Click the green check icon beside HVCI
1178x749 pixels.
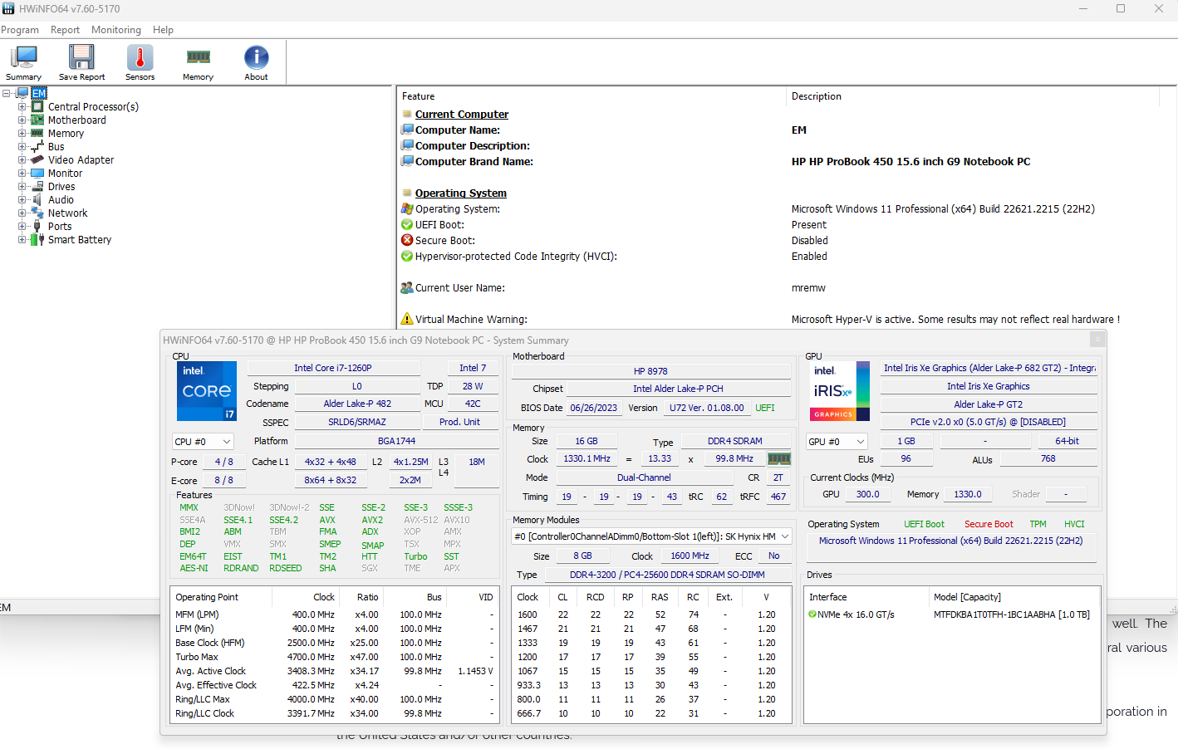click(x=407, y=257)
